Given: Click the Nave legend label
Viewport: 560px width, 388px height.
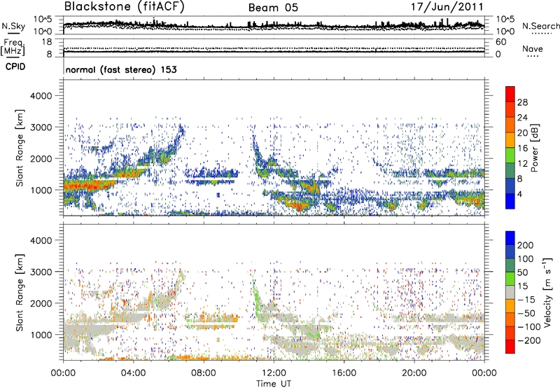Looking at the screenshot, I should (x=533, y=48).
